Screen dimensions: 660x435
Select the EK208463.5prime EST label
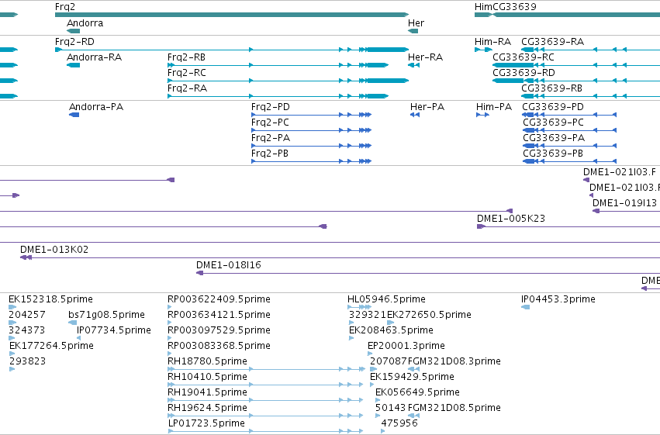pos(391,330)
